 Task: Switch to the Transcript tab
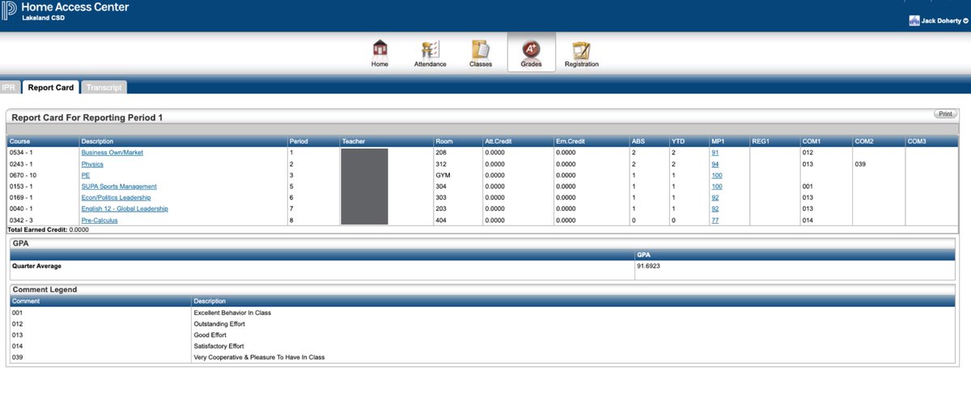pyautogui.click(x=104, y=87)
